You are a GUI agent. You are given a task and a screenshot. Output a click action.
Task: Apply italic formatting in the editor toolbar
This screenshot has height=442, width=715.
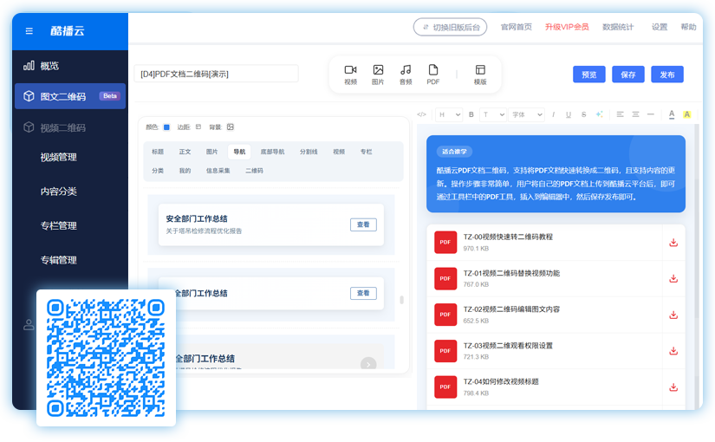point(553,114)
